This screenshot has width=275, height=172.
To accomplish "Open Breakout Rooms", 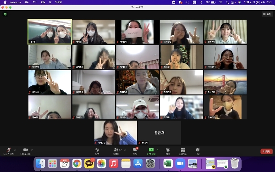I will pyautogui.click(x=183, y=151).
